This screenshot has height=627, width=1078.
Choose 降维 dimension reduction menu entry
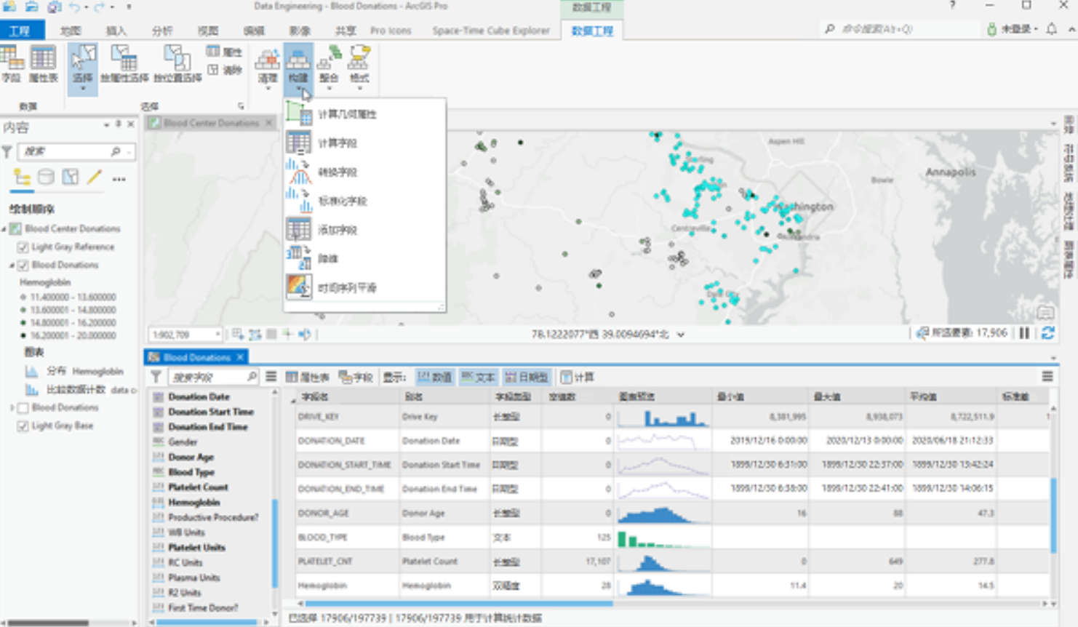364,258
